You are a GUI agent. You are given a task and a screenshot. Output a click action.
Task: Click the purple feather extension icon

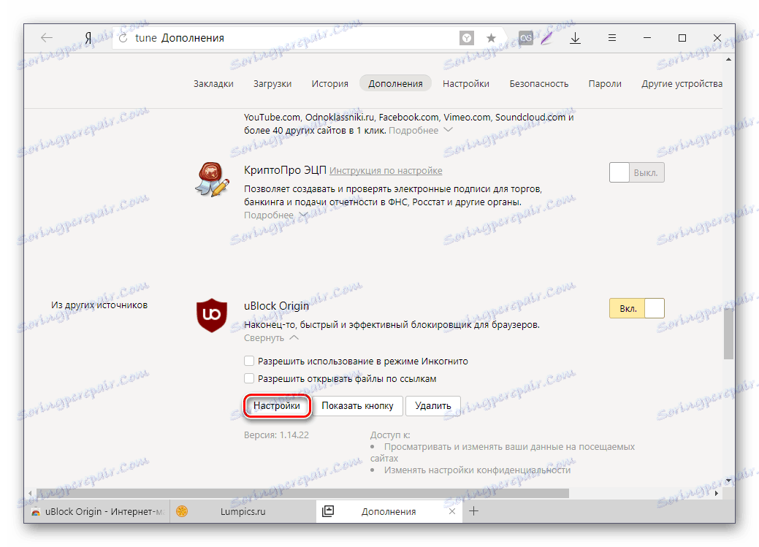point(547,38)
